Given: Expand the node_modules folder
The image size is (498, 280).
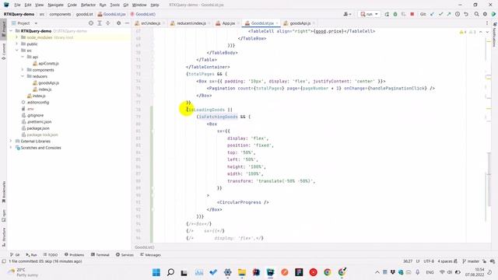Looking at the screenshot, I should point(17,37).
